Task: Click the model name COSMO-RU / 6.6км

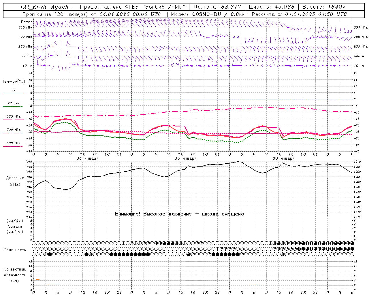Action: [219, 14]
